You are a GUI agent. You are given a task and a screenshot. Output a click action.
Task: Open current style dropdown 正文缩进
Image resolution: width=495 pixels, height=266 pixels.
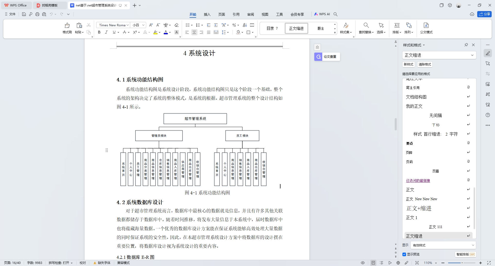[439, 55]
